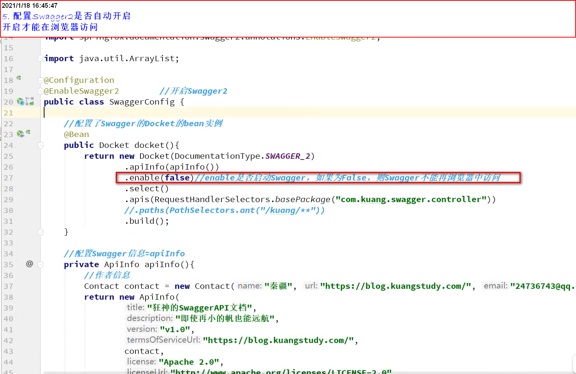This screenshot has width=576, height=374.
Task: Collapse the apiInfo() method at line 35
Action: point(40,264)
